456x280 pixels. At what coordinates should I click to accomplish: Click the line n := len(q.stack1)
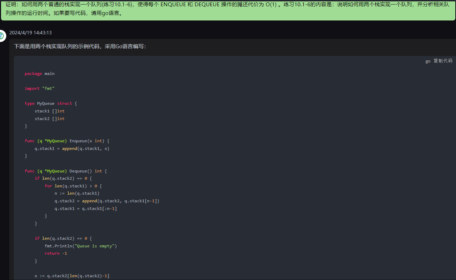coord(77,193)
